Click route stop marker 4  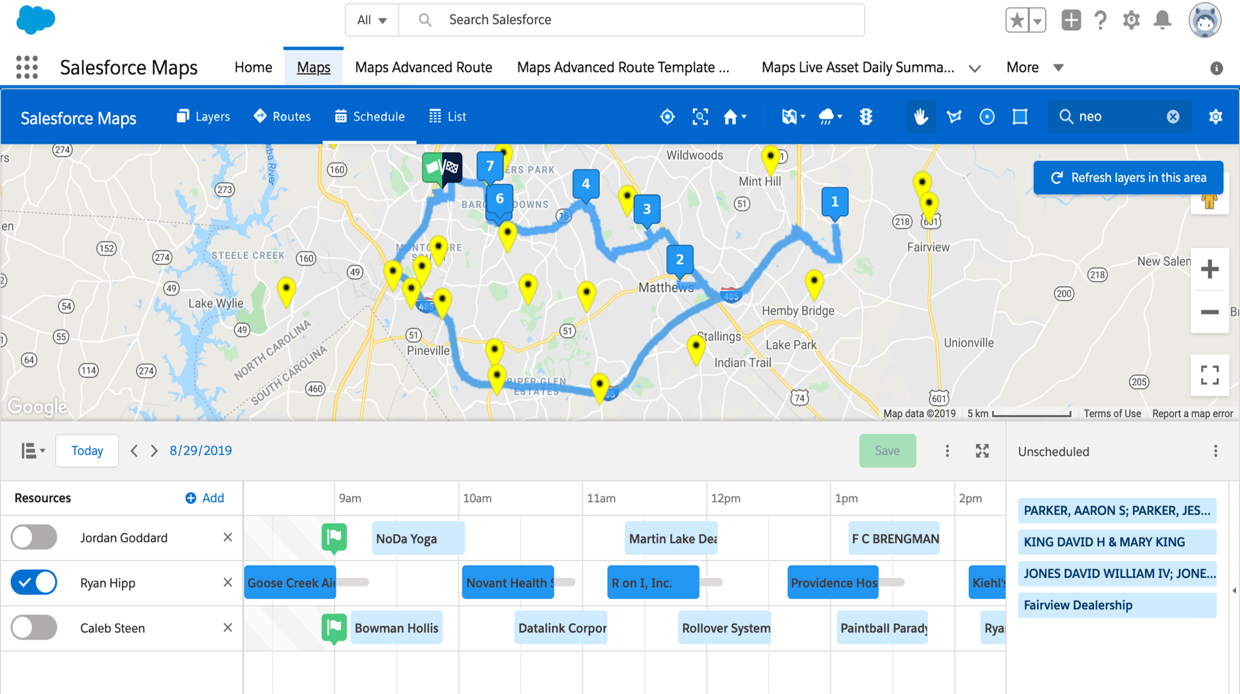[x=586, y=184]
